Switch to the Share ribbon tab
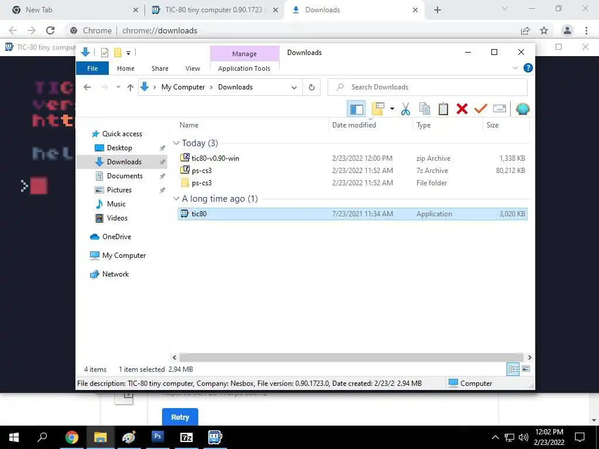The width and height of the screenshot is (599, 449). (160, 68)
